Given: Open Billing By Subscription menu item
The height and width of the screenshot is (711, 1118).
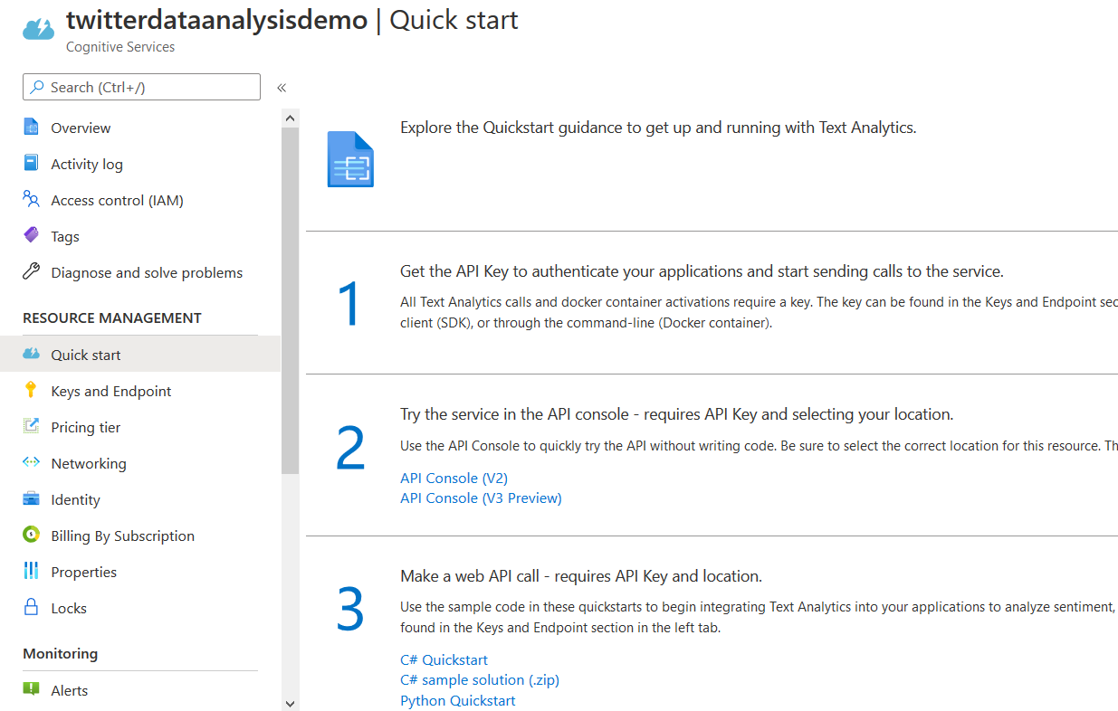Looking at the screenshot, I should tap(122, 536).
